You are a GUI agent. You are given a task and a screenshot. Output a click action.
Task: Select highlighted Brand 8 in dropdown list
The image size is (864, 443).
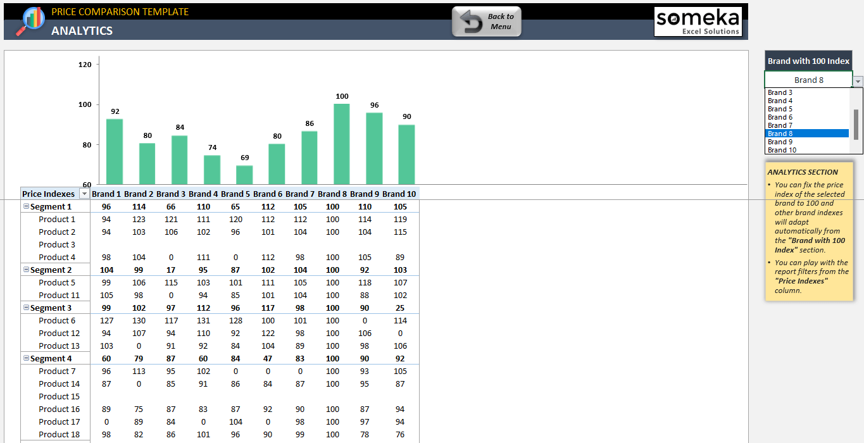[808, 134]
